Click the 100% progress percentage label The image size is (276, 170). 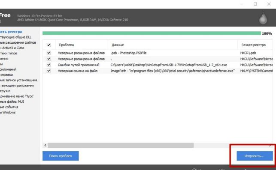pos(267,33)
